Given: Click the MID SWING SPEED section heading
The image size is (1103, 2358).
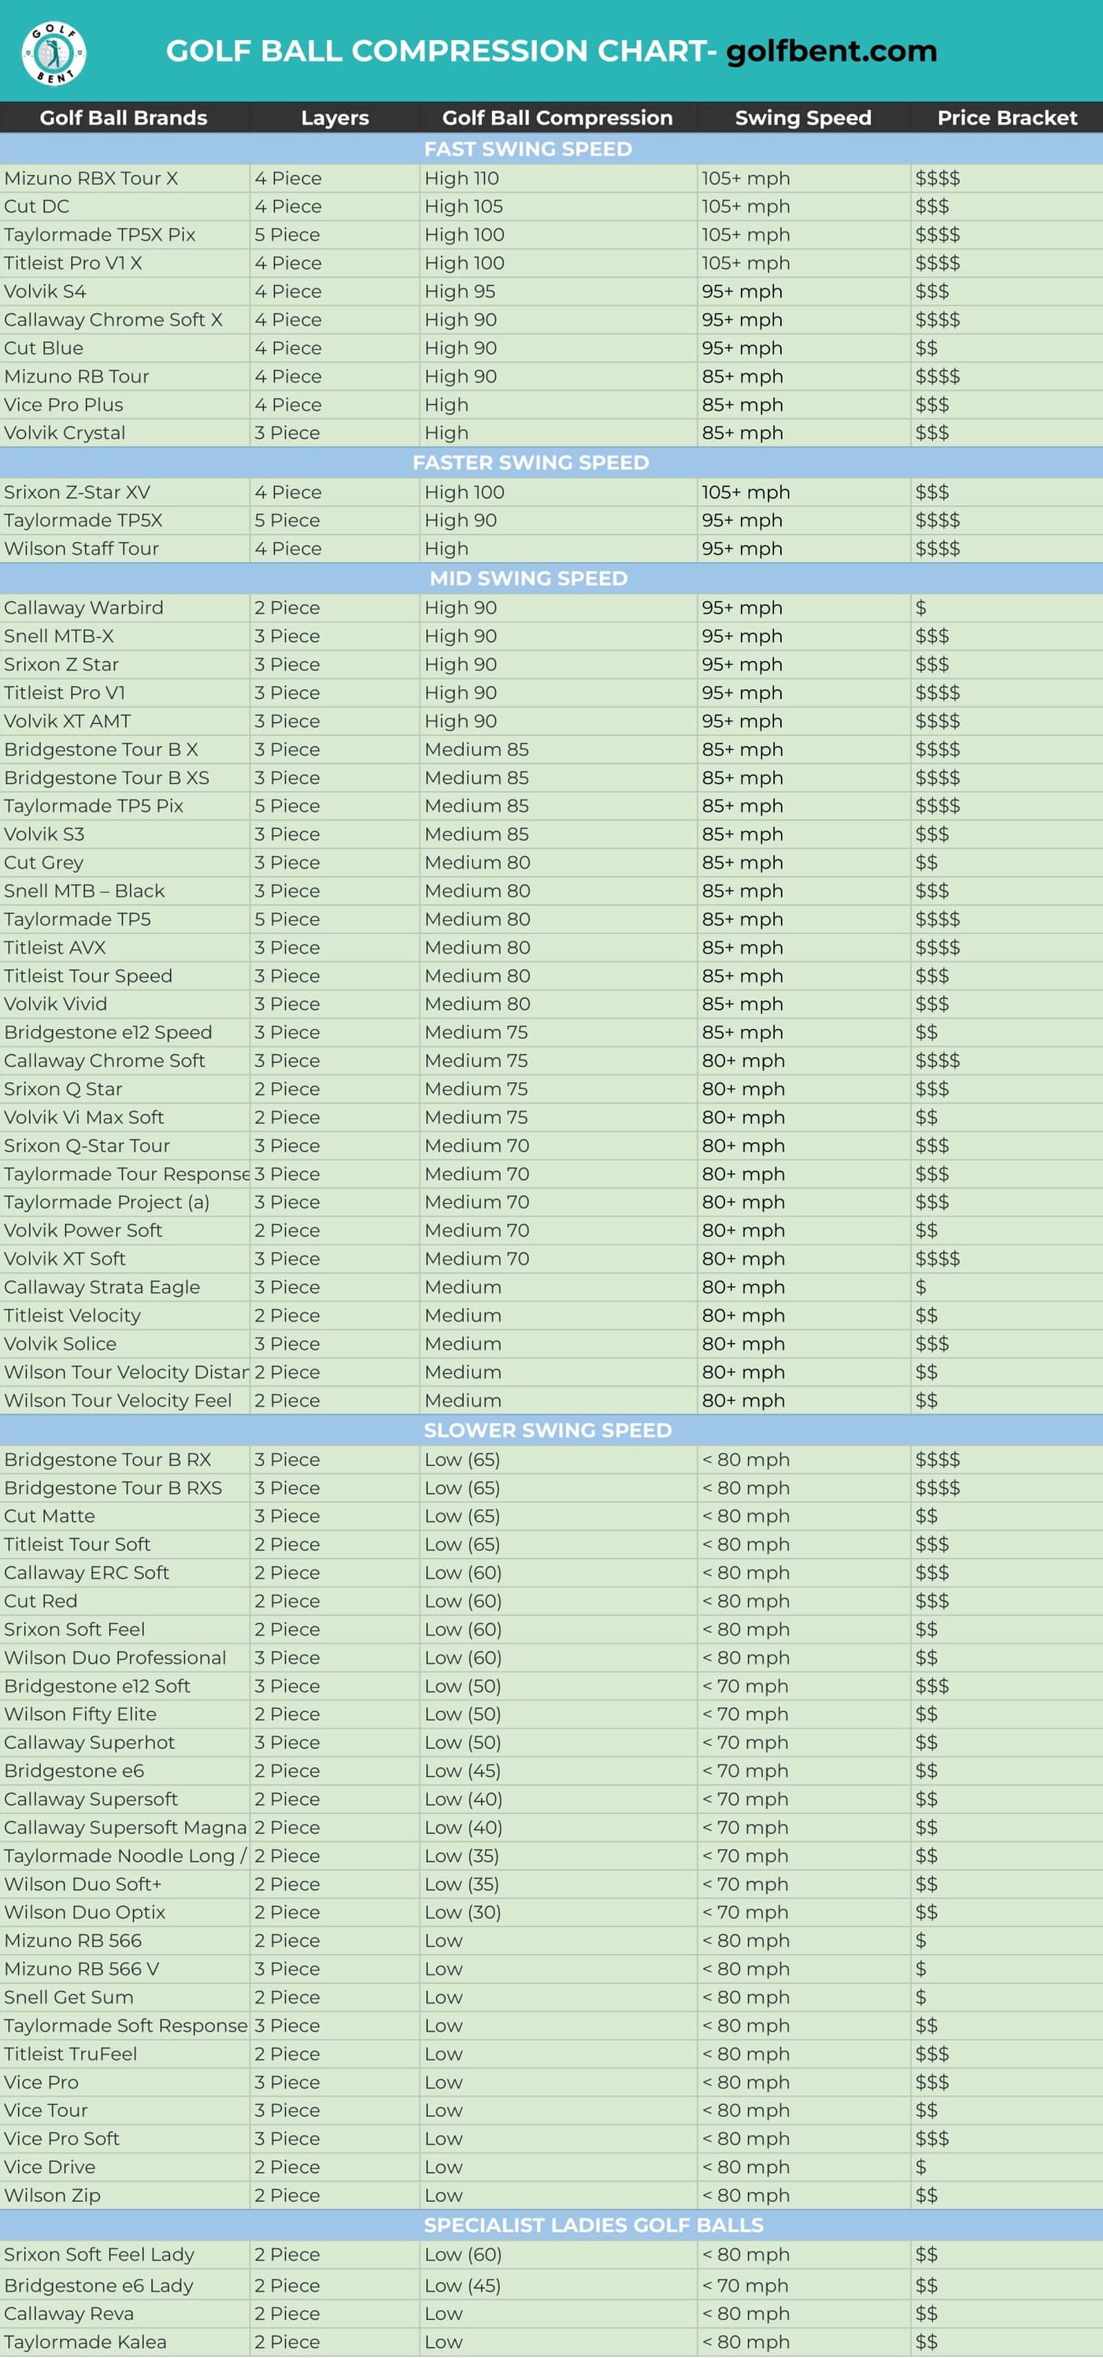Looking at the screenshot, I should click(x=528, y=578).
